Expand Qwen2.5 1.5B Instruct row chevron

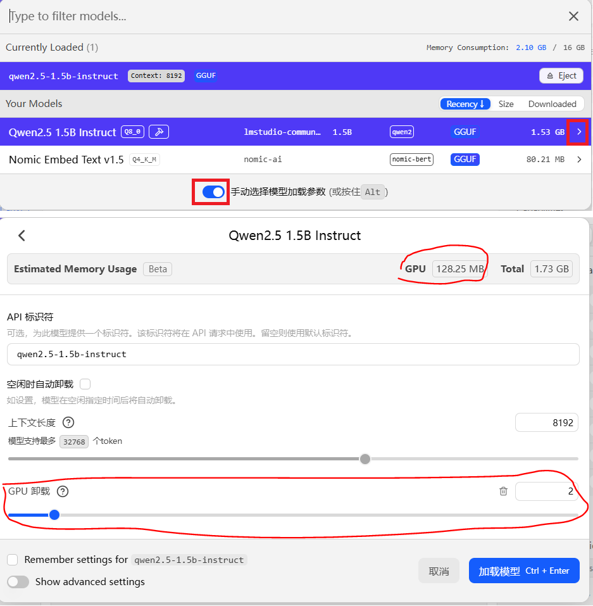tap(578, 132)
